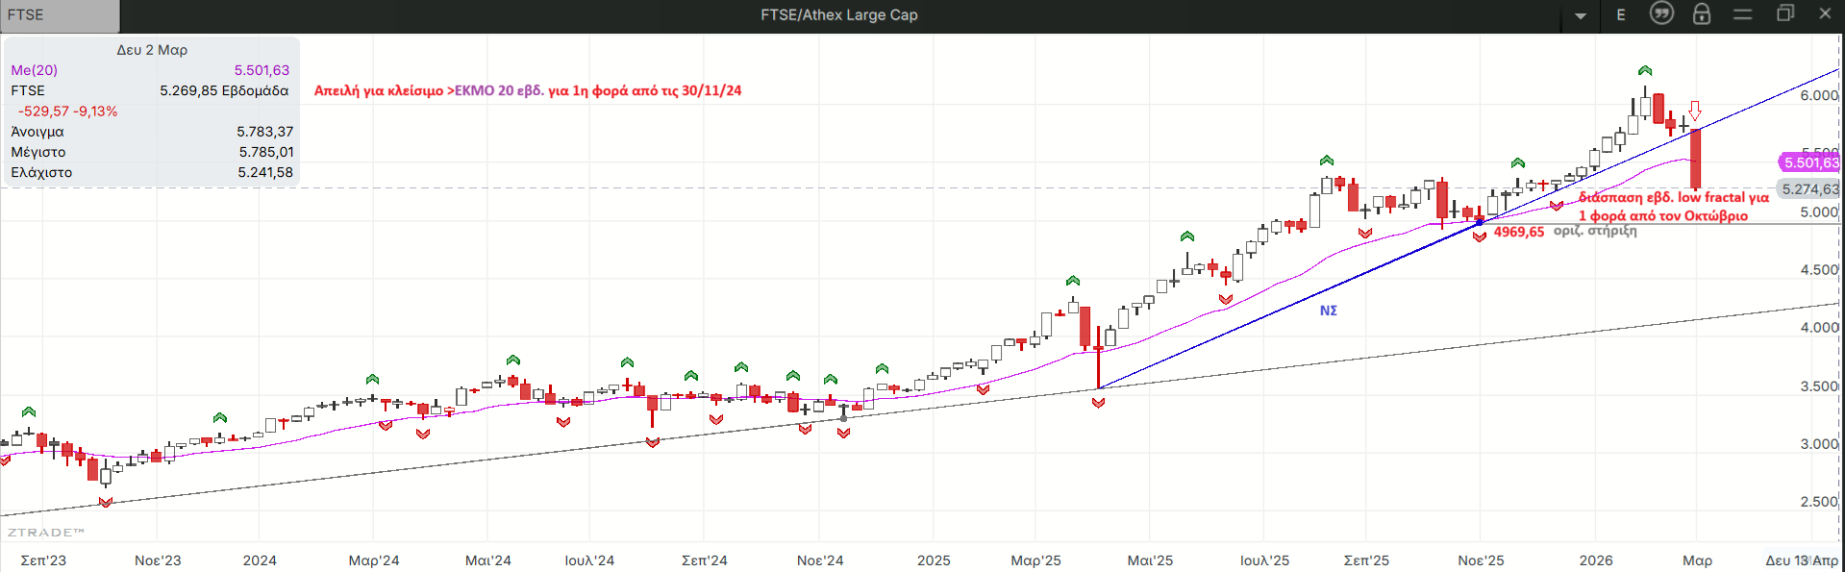This screenshot has height=572, width=1845.
Task: Select the blue ΝΣ text label
Action: [1328, 311]
